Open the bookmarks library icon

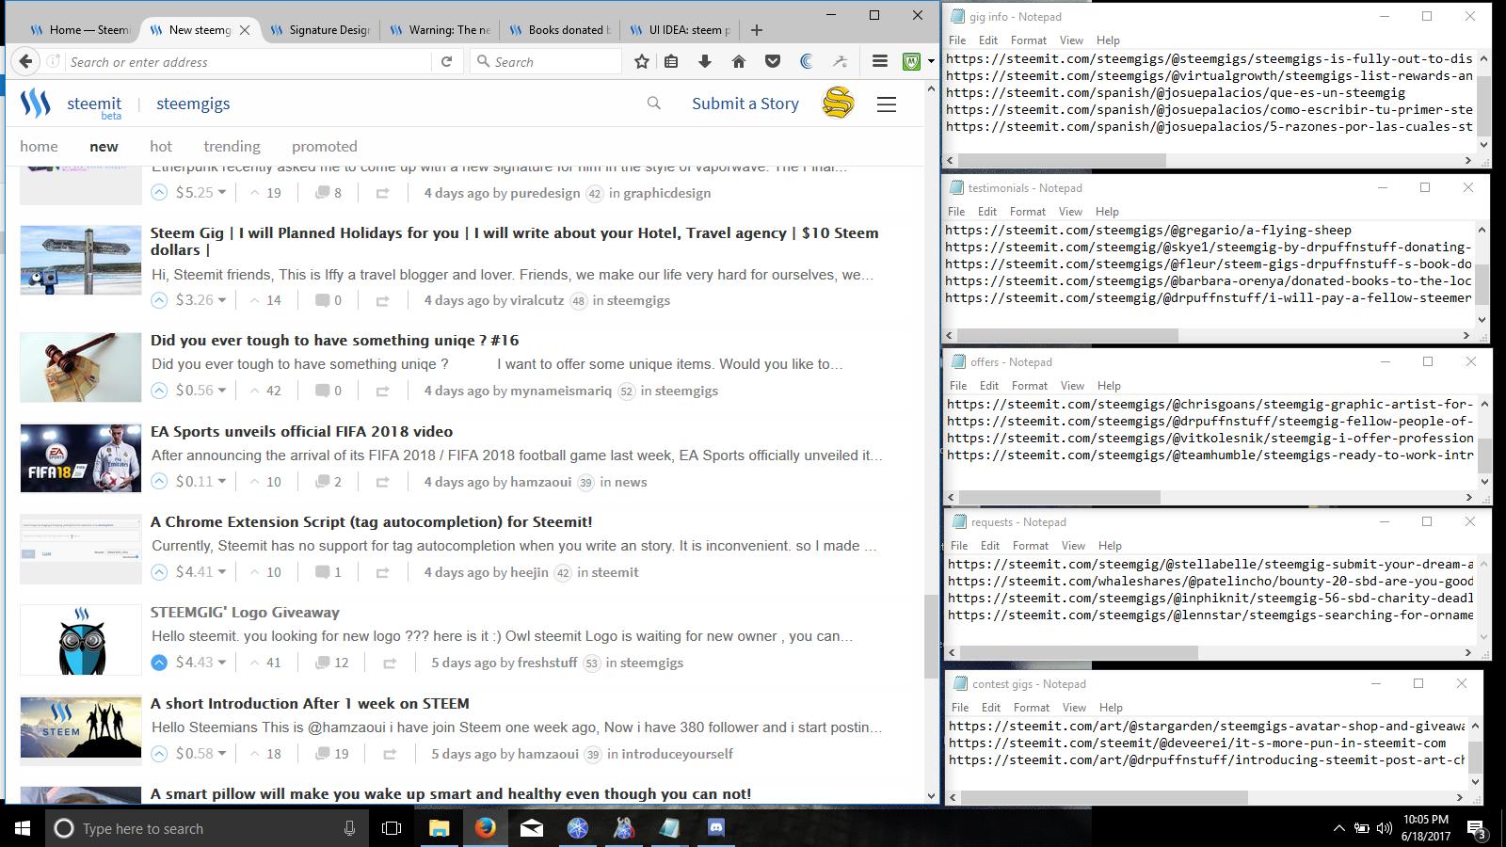coord(671,61)
